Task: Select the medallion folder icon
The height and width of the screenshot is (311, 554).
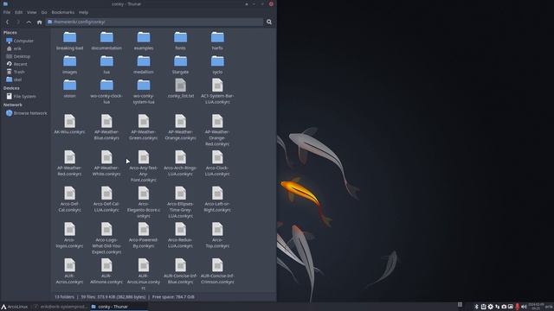Action: [144, 61]
